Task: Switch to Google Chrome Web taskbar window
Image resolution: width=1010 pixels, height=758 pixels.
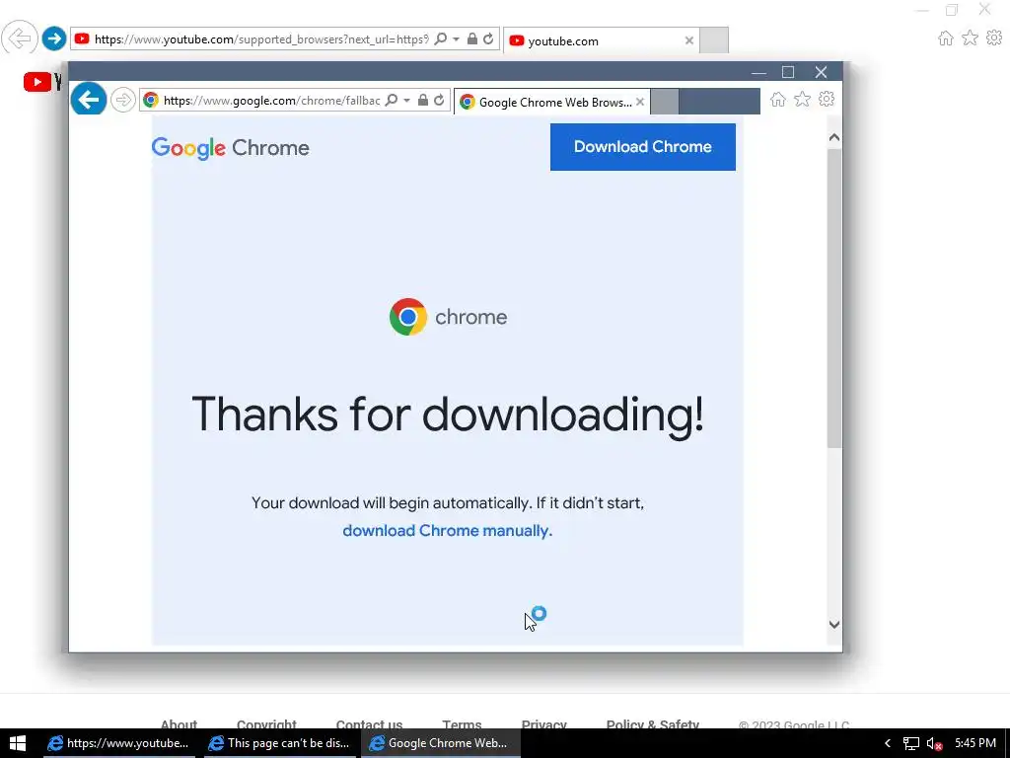Action: point(441,743)
